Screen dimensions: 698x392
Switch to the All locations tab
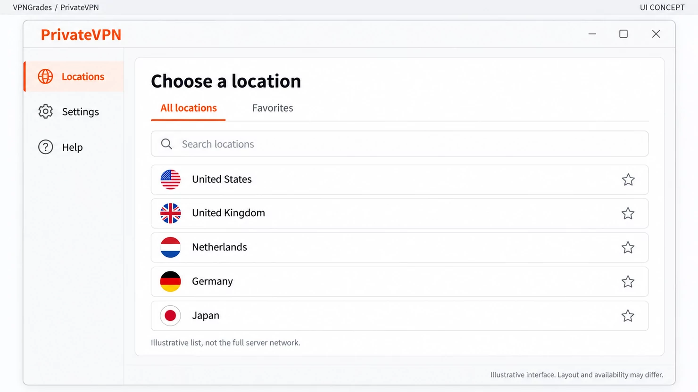click(x=189, y=108)
